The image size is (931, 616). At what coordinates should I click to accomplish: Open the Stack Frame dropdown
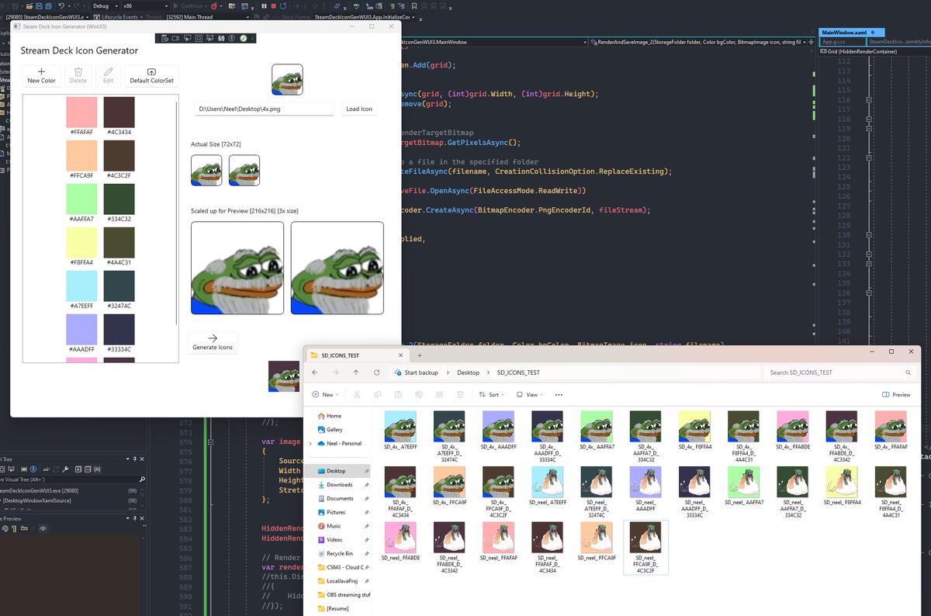(x=366, y=17)
